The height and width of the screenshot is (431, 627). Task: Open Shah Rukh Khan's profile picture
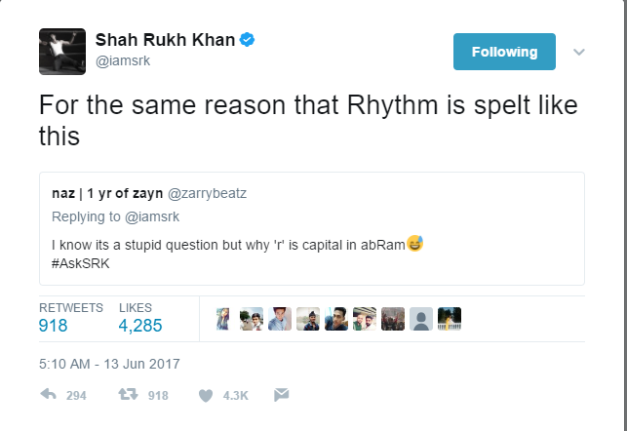click(61, 49)
